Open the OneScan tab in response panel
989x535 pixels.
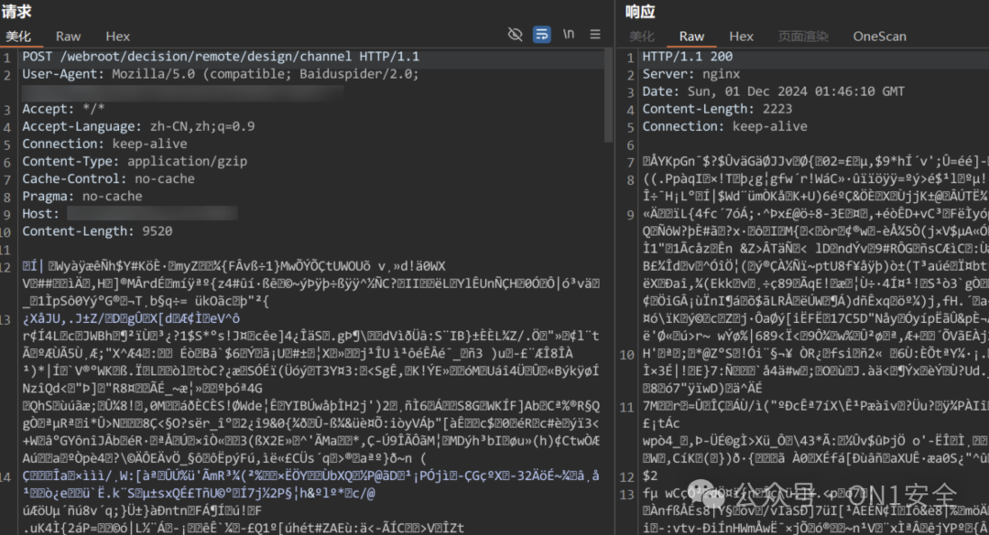(x=879, y=37)
